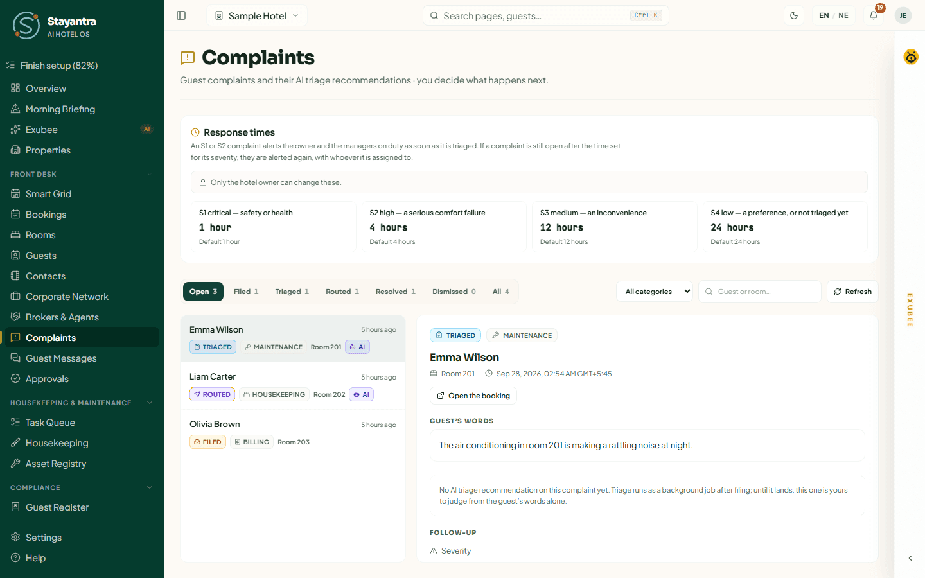Viewport: 925px width, 578px height.
Task: Expand the Exubee side panel arrow
Action: click(x=910, y=558)
